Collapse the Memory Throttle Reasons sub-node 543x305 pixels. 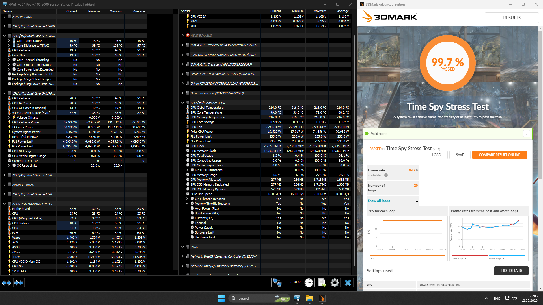pyautogui.click(x=187, y=204)
